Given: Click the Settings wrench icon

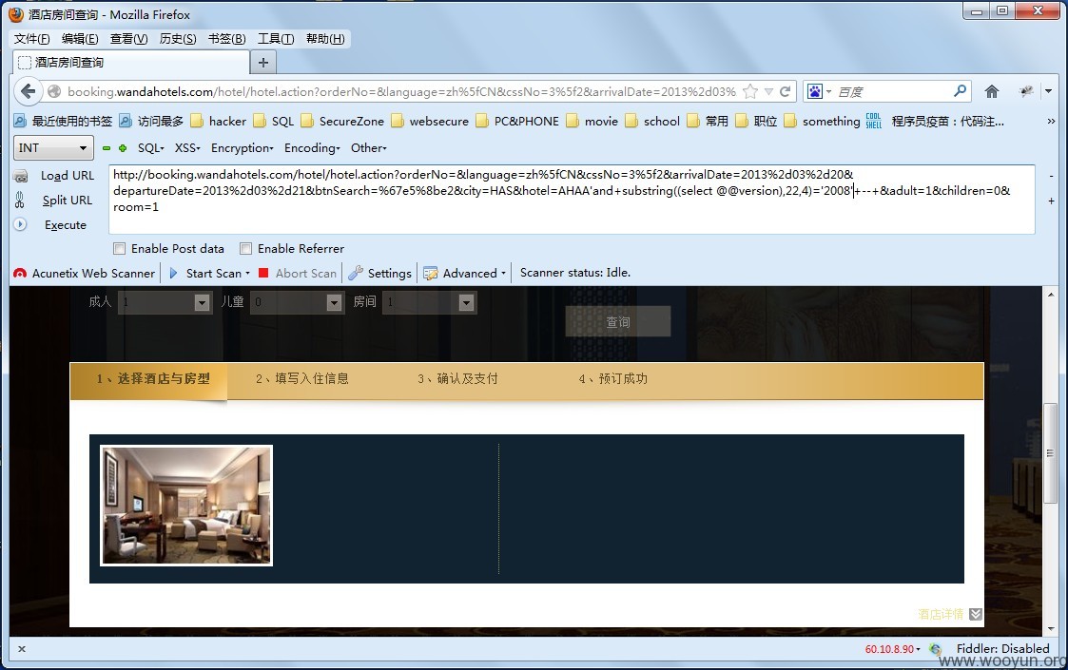Looking at the screenshot, I should tap(356, 273).
